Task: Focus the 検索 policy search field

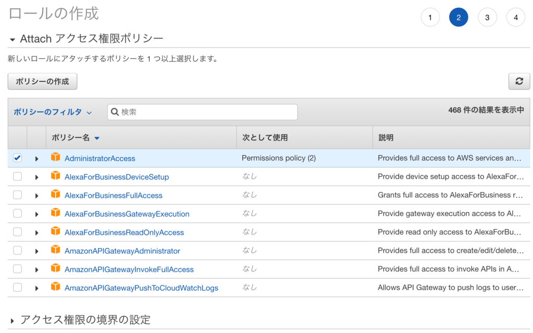Action: click(x=202, y=112)
